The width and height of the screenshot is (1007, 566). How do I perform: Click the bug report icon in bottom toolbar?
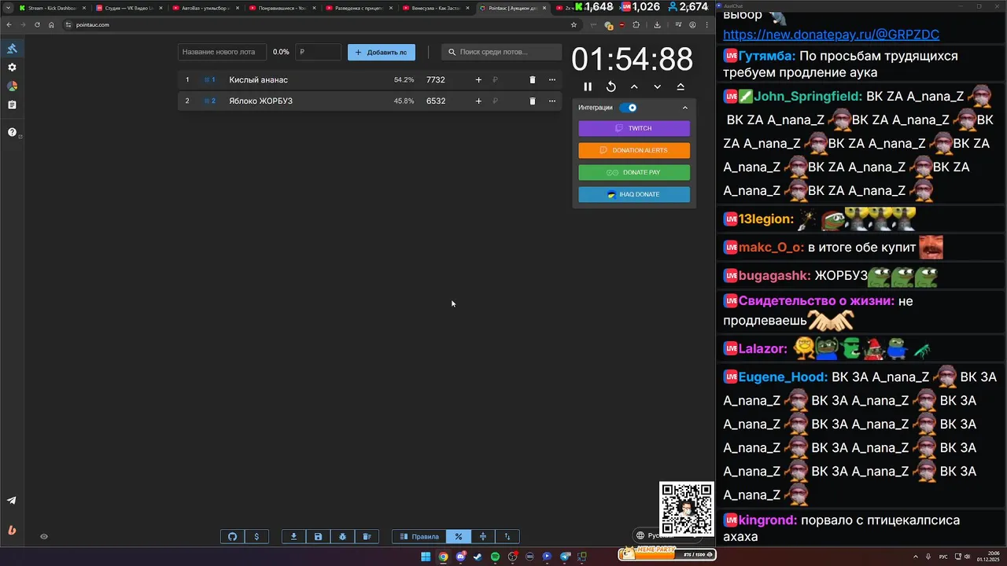342,537
